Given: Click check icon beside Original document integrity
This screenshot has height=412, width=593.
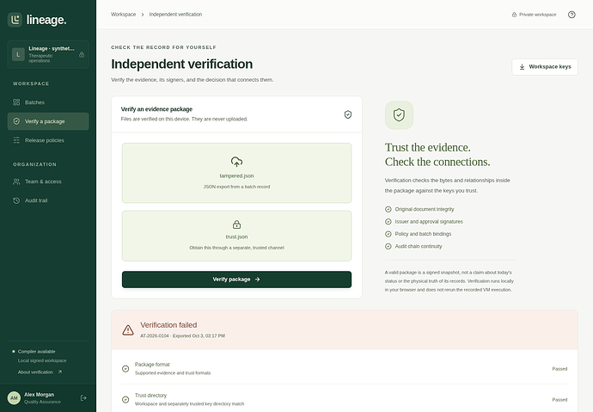Looking at the screenshot, I should (x=388, y=209).
